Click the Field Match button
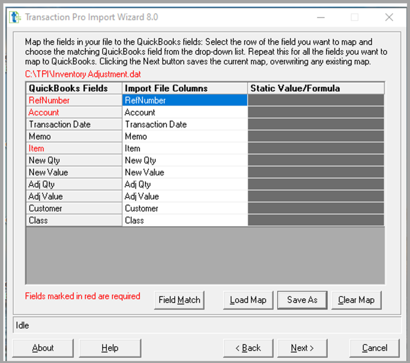Viewport: 410px width, 363px height. [179, 300]
